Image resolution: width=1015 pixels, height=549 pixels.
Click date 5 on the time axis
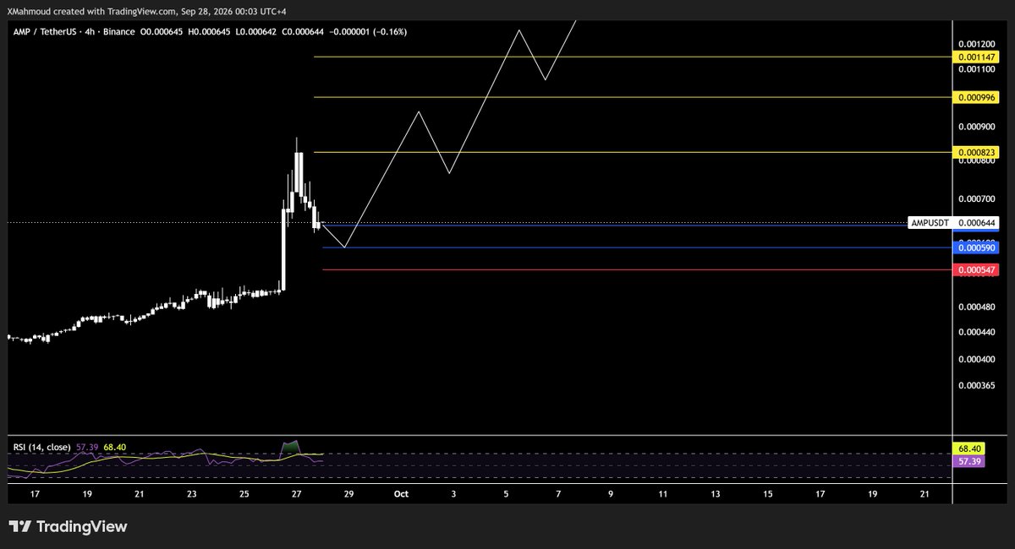click(x=506, y=493)
